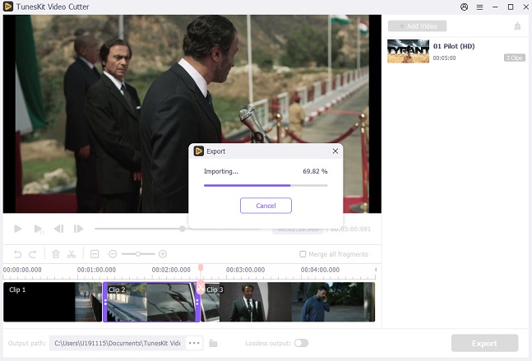Cancel the export in progress
This screenshot has width=532, height=361.
pos(266,206)
